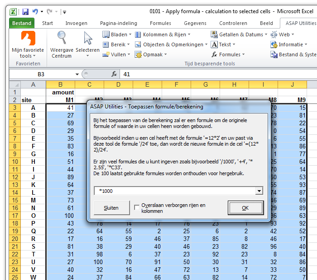Click the M9 header cell
Screen dimensions: 317x280
point(293,100)
